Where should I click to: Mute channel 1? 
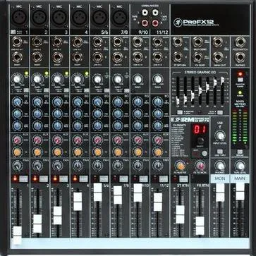(x=23, y=178)
